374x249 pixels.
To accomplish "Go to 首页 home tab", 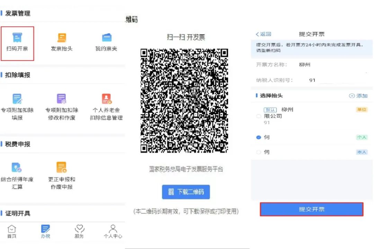I will coord(11,232).
